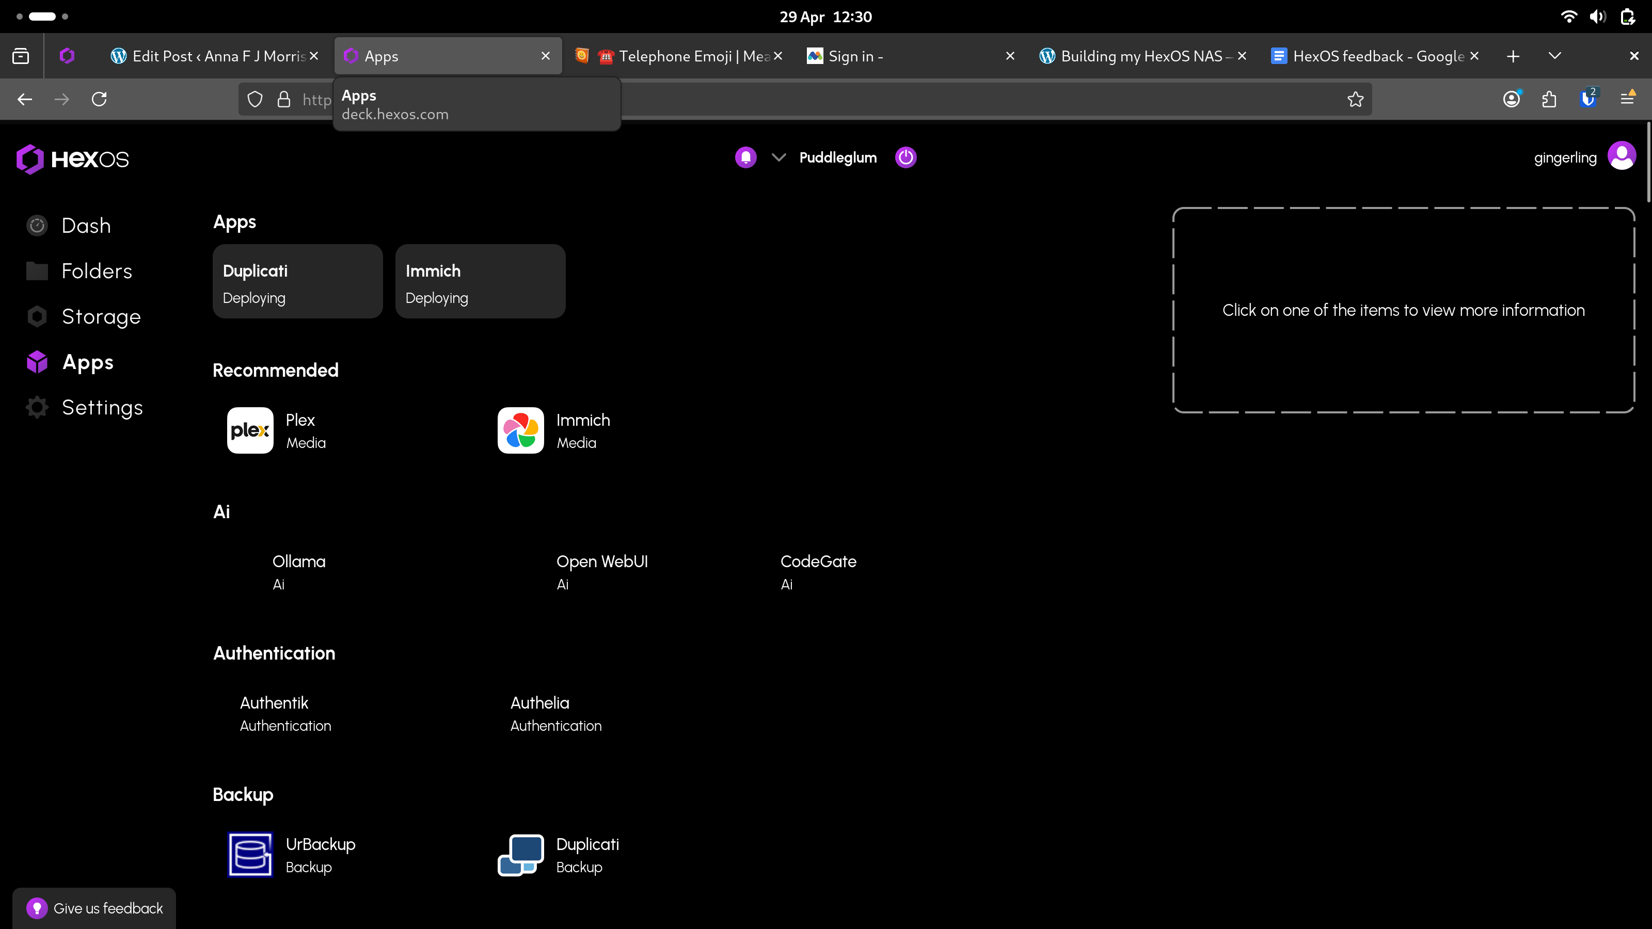Viewport: 1652px width, 929px height.
Task: Close the Apps browser tab
Action: (x=545, y=56)
